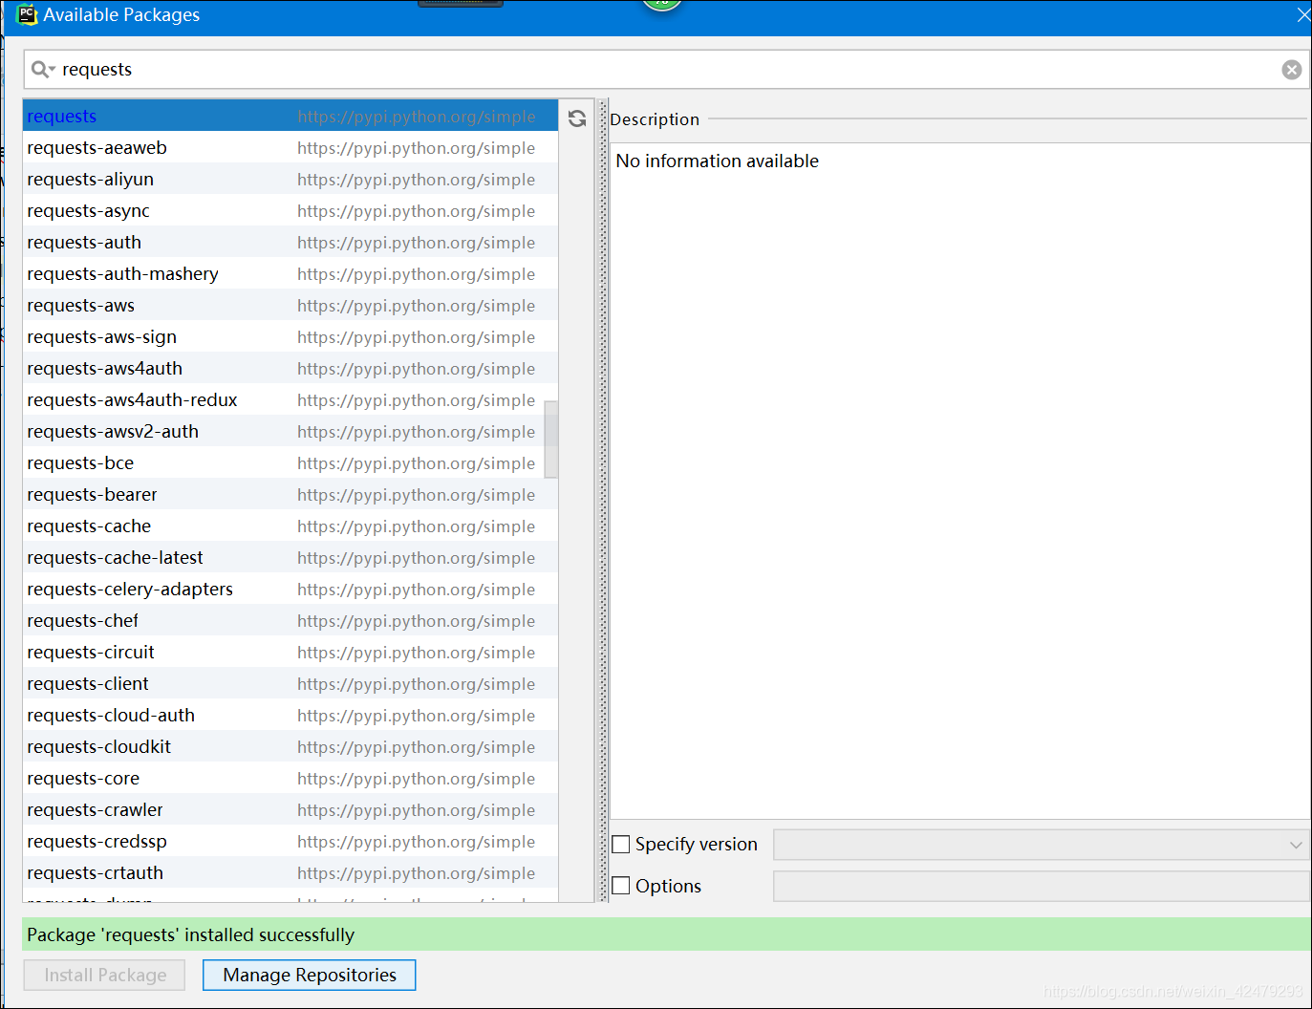Select the requests-bce package
1312x1009 pixels.
coord(290,463)
